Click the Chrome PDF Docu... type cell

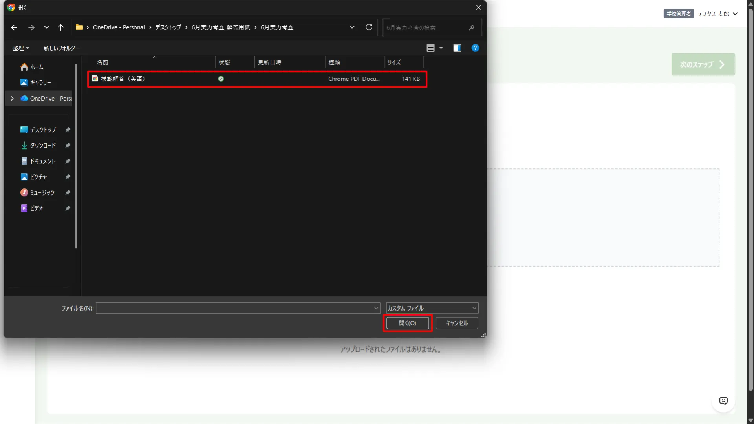354,79
